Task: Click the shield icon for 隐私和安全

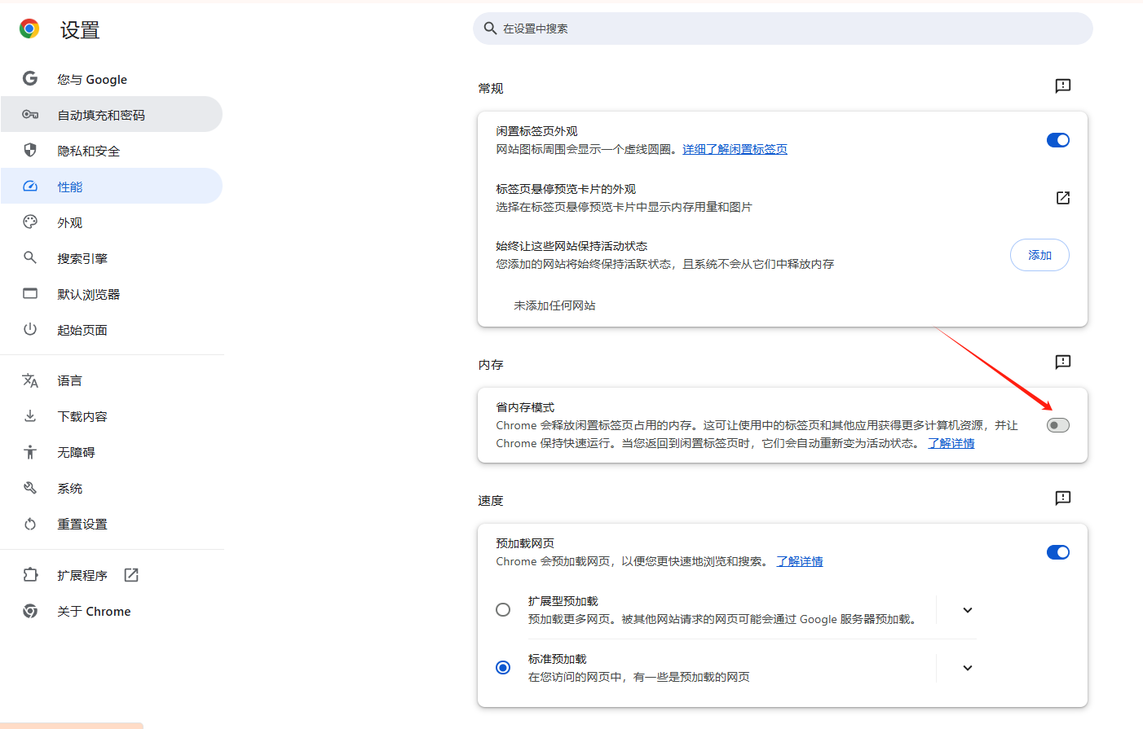Action: pos(30,150)
